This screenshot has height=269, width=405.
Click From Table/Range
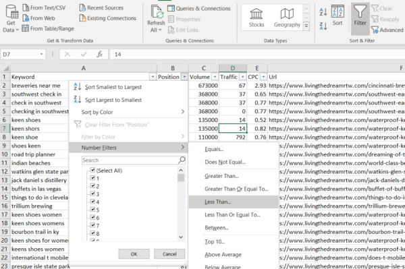tap(48, 28)
